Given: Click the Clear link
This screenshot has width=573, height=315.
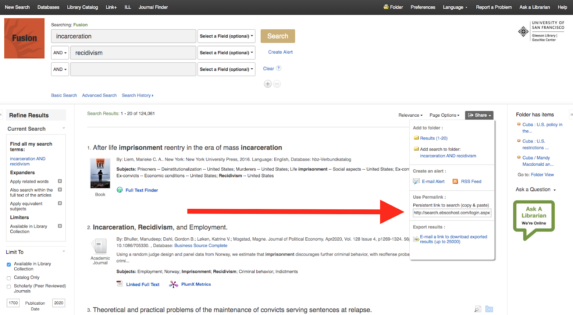Looking at the screenshot, I should (269, 68).
